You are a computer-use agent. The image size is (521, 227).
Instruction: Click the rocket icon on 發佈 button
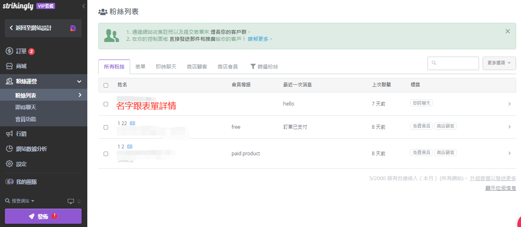coord(31,216)
